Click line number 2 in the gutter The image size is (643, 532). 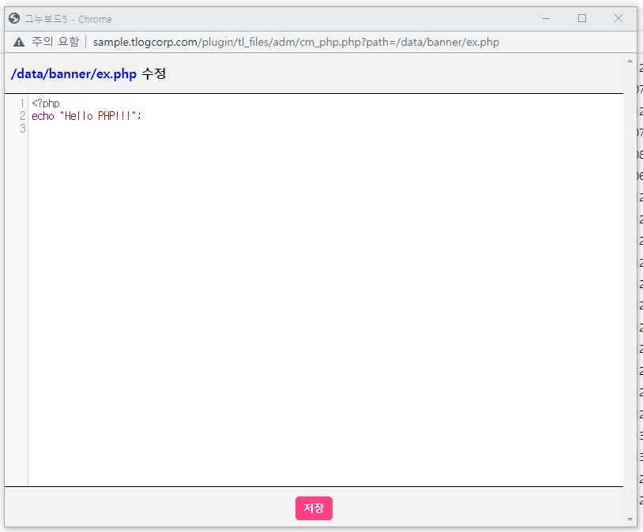[x=22, y=116]
